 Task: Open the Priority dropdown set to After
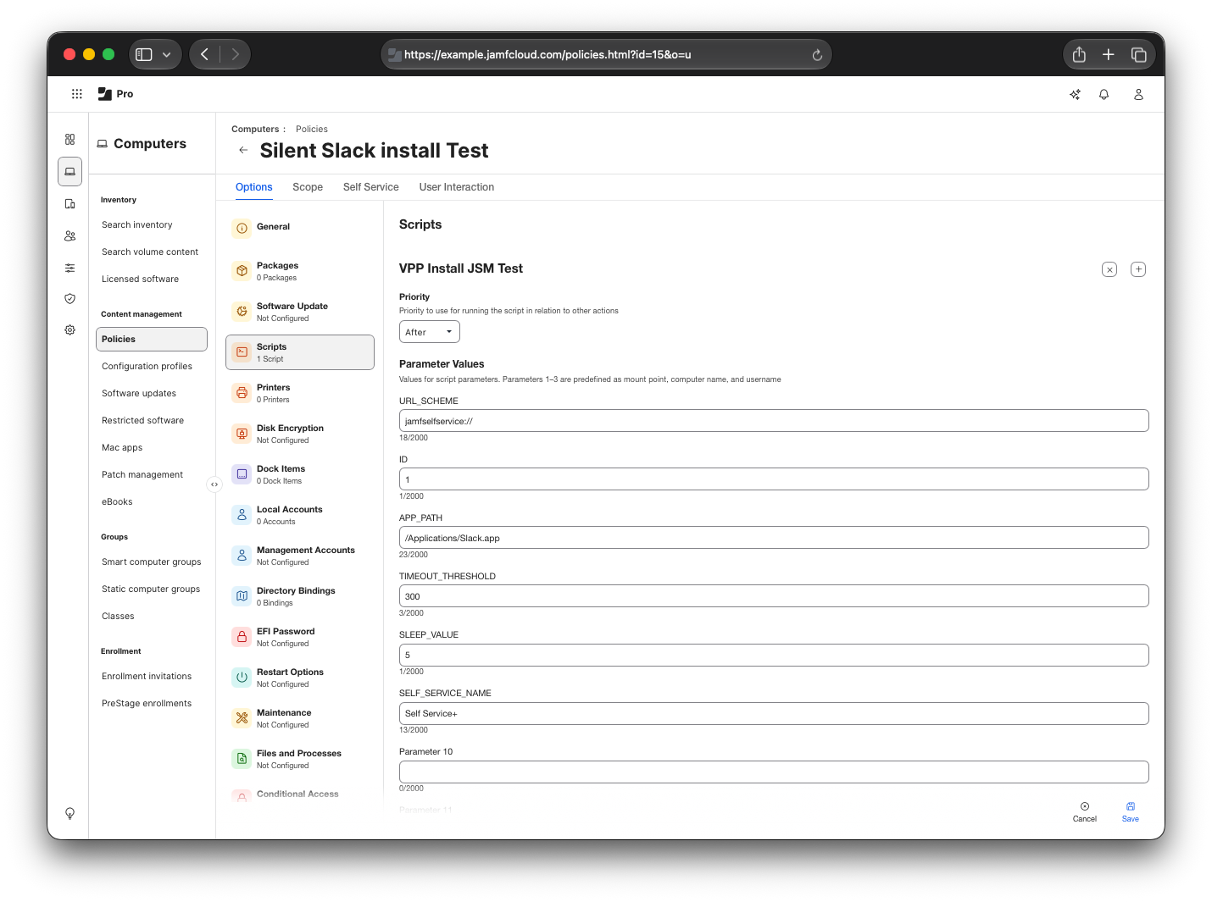point(430,332)
